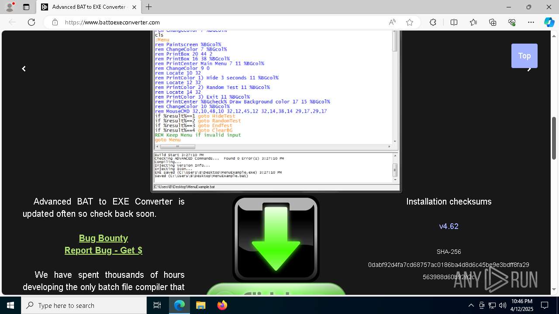Click the page vertical scrollbar thumb
Image resolution: width=559 pixels, height=314 pixels.
coord(554,138)
